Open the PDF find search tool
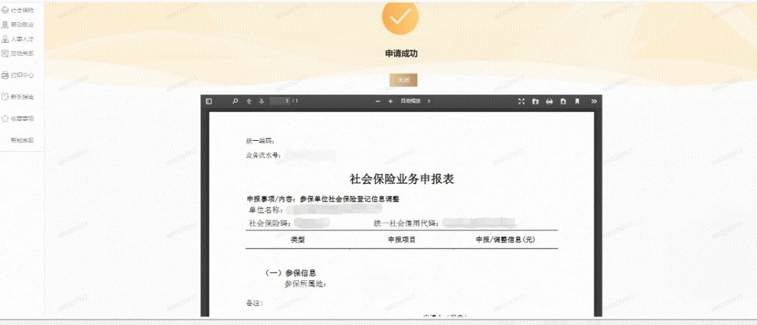This screenshot has height=325, width=757. tap(235, 102)
